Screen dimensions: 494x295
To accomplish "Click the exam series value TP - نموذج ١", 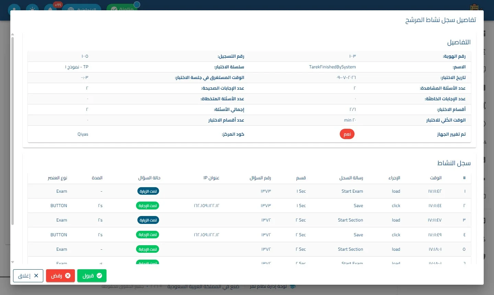I will tap(77, 67).
